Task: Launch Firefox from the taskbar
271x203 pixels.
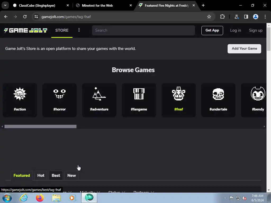Action: point(40,198)
